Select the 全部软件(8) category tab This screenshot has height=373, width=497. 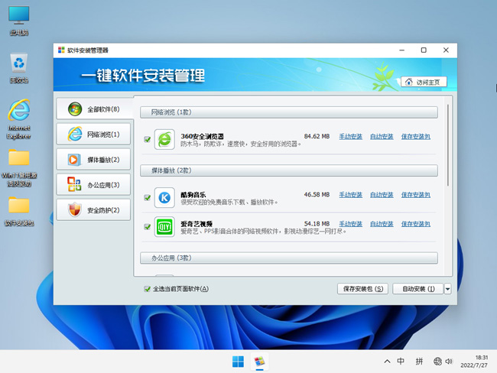[94, 109]
